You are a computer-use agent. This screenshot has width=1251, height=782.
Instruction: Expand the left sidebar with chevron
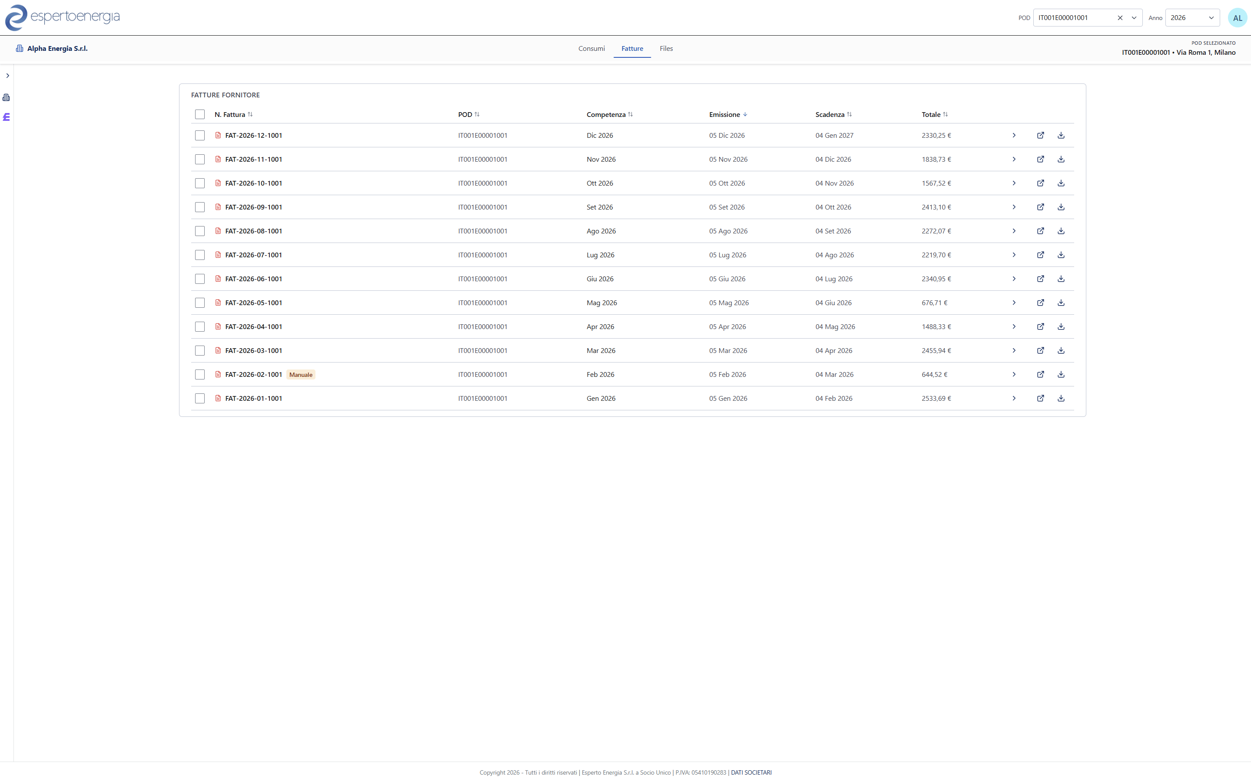pos(7,76)
